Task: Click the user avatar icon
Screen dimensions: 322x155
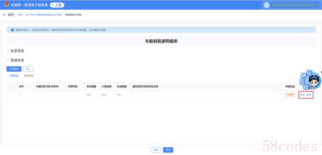Action: (x=267, y=5)
